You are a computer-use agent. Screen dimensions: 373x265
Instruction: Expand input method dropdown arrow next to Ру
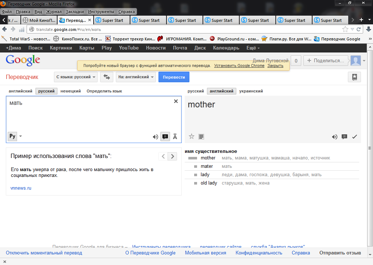coord(20,136)
